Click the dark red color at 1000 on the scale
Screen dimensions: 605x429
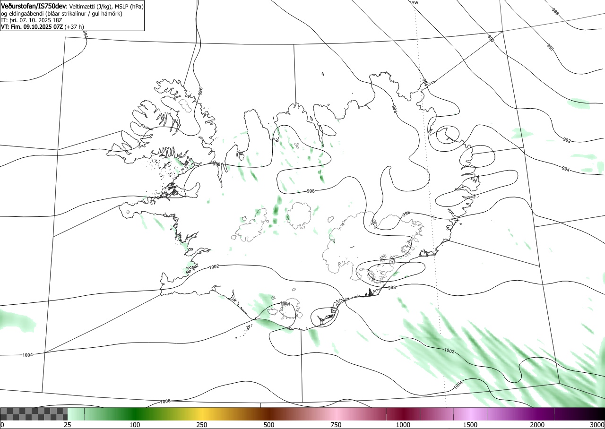click(403, 414)
